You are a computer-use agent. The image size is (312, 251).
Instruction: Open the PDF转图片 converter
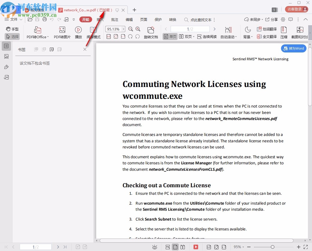tap(62, 32)
